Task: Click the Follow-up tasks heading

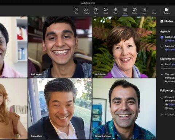Action: (167, 90)
